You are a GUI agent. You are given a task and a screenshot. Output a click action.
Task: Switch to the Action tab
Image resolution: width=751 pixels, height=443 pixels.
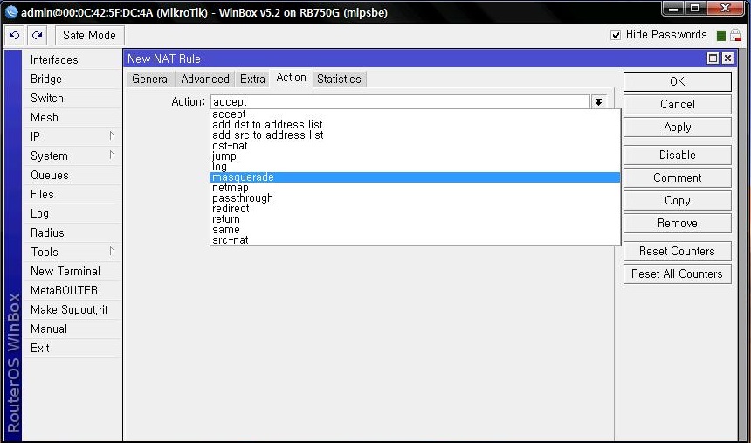pyautogui.click(x=291, y=78)
